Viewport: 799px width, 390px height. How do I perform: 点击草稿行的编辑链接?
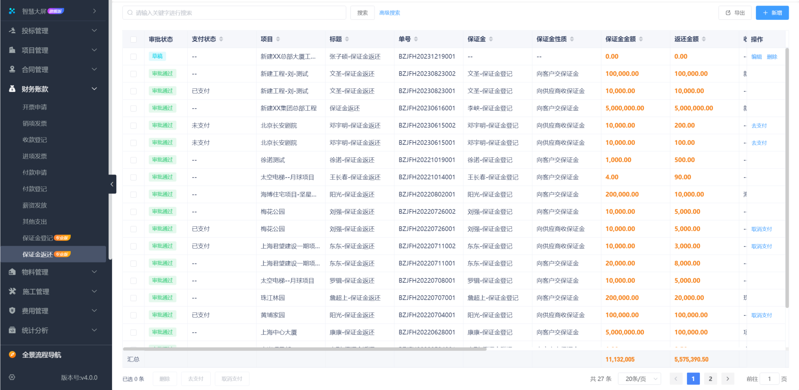coord(756,56)
